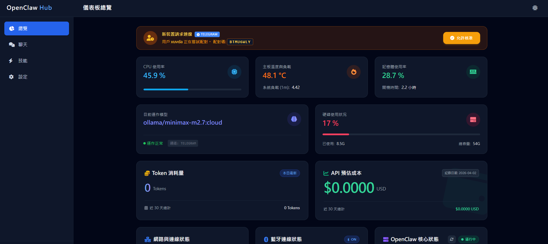
Task: Click the memory usage value 28.7 %
Action: pos(393,76)
